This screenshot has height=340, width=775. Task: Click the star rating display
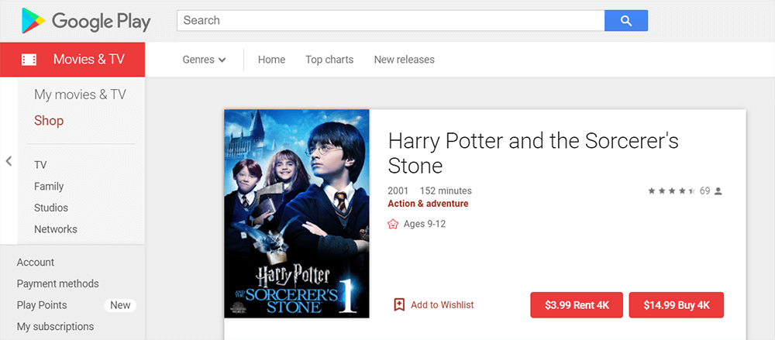672,191
